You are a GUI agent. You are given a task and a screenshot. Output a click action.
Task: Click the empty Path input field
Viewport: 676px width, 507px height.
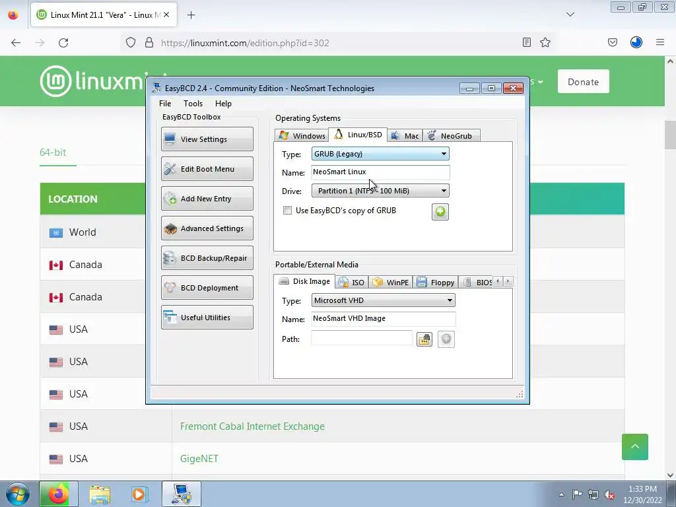point(362,338)
